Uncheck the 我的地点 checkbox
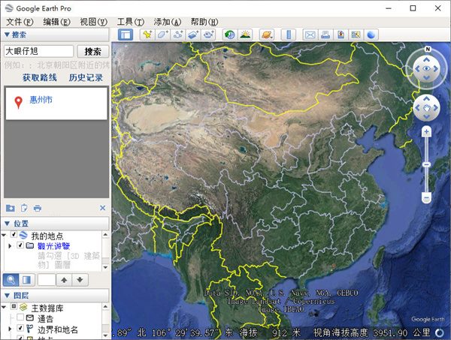The image size is (451, 340). click(14, 236)
